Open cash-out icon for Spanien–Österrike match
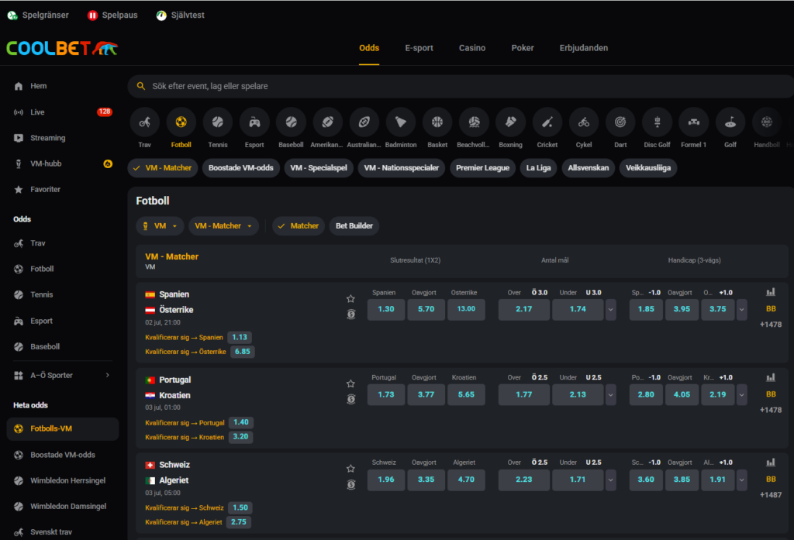The width and height of the screenshot is (794, 540). click(351, 315)
